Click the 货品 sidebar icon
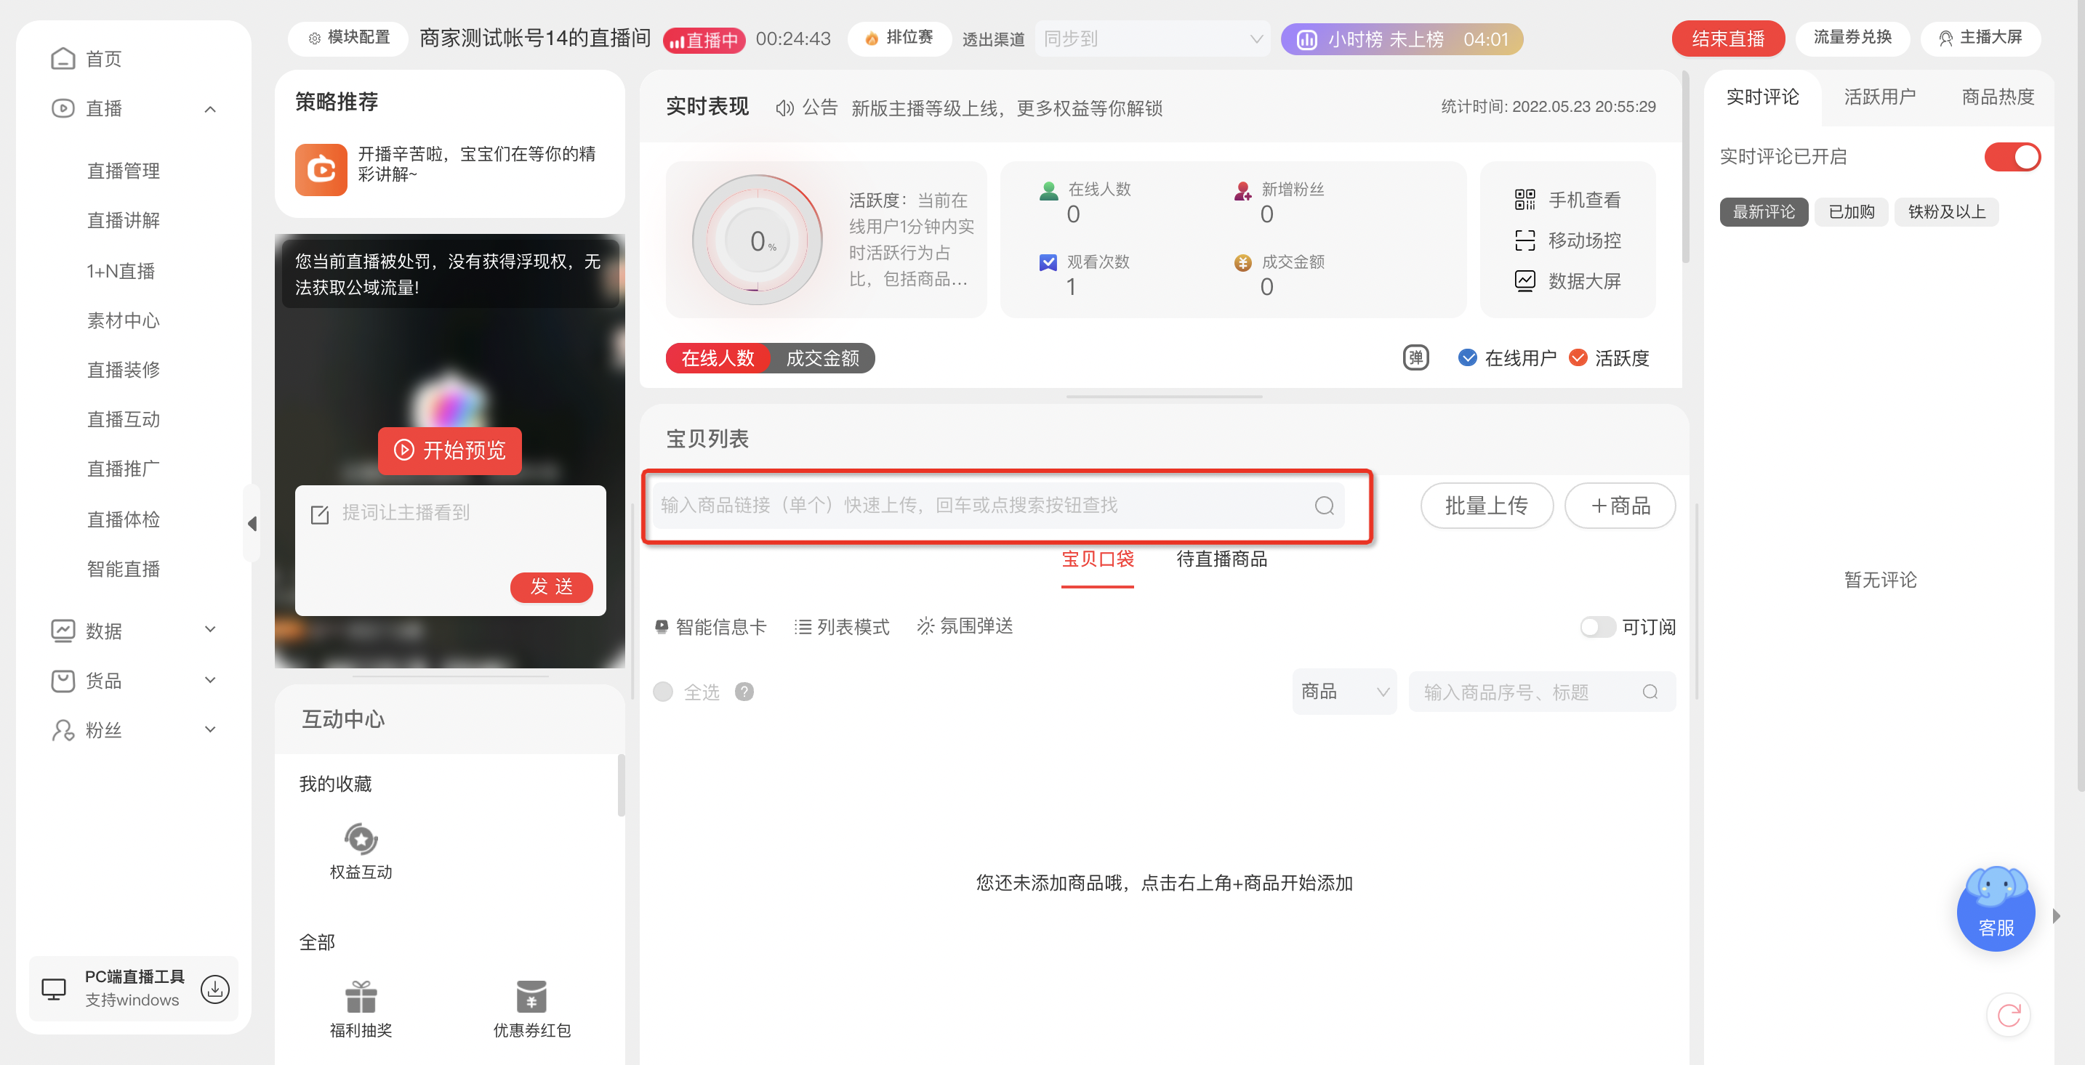This screenshot has height=1065, width=2085. [x=63, y=681]
